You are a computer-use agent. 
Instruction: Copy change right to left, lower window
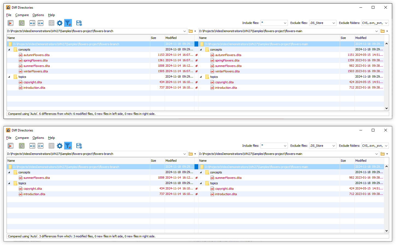point(32,146)
